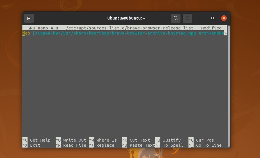
Task: Maximize the terminal window
Action: [213, 18]
